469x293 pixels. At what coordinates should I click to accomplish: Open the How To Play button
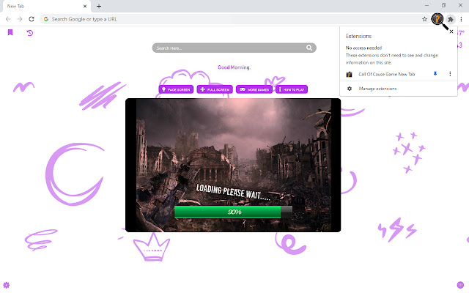[292, 89]
